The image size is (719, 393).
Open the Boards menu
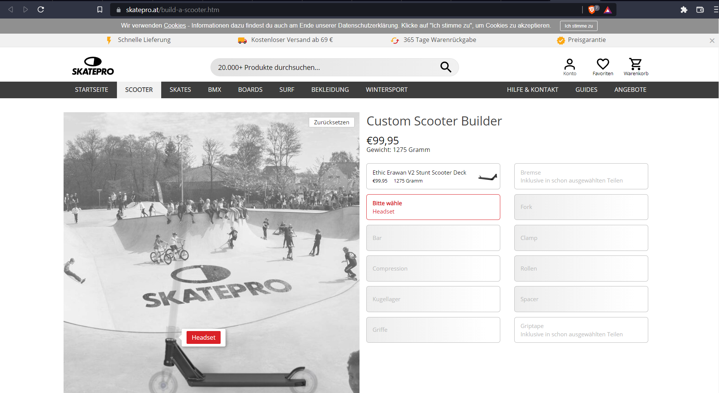[x=250, y=90]
